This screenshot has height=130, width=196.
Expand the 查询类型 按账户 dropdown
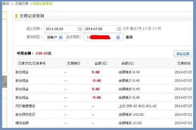[61, 37]
